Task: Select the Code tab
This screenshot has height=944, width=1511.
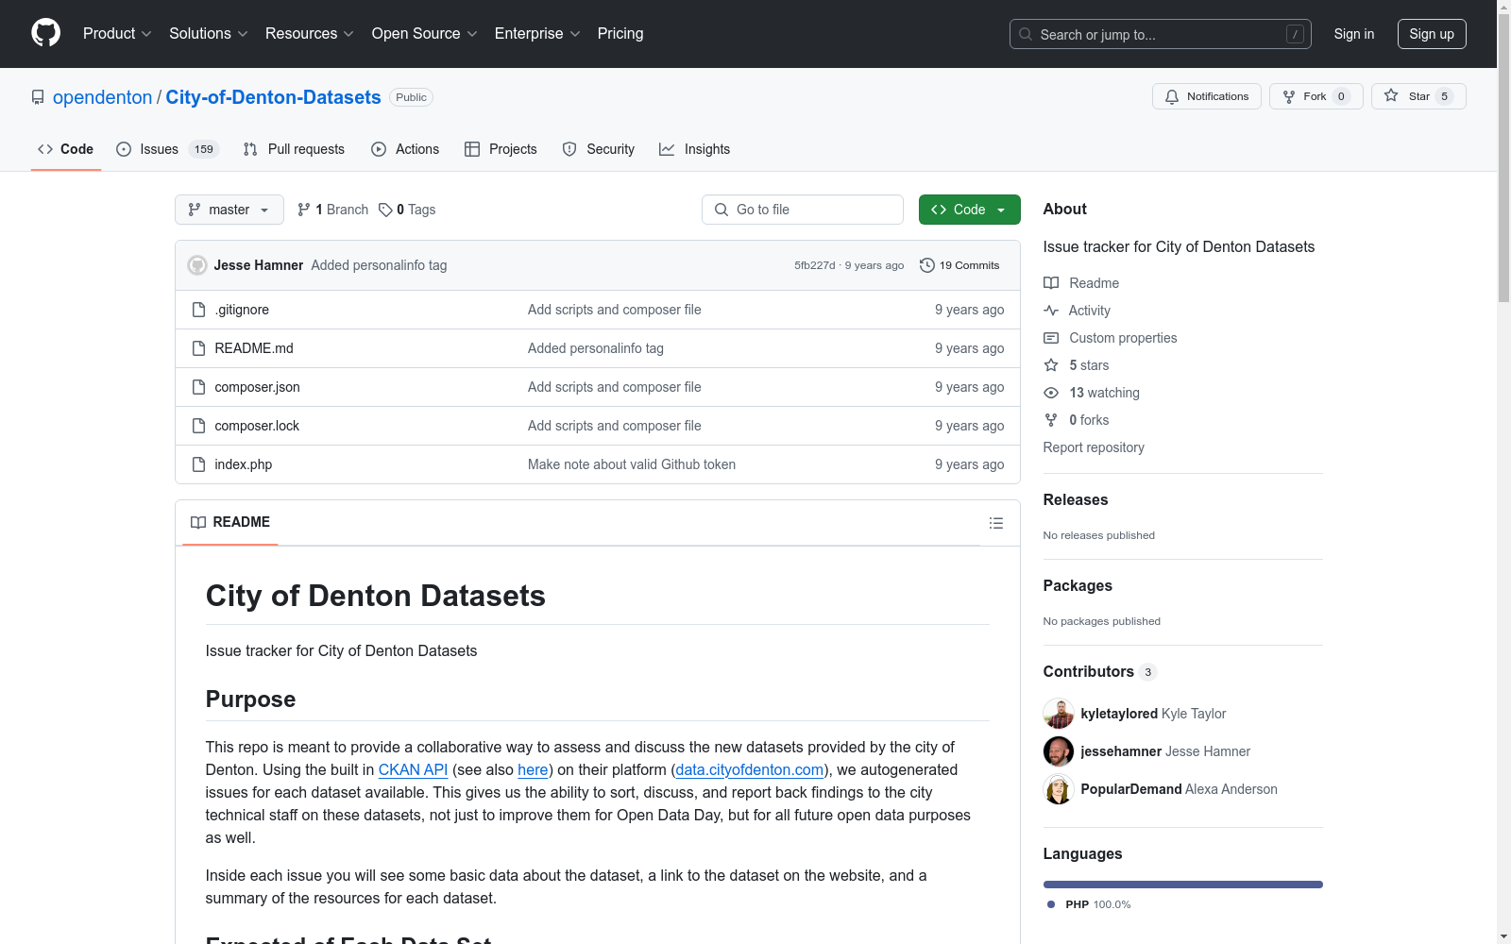Action: coord(65,149)
